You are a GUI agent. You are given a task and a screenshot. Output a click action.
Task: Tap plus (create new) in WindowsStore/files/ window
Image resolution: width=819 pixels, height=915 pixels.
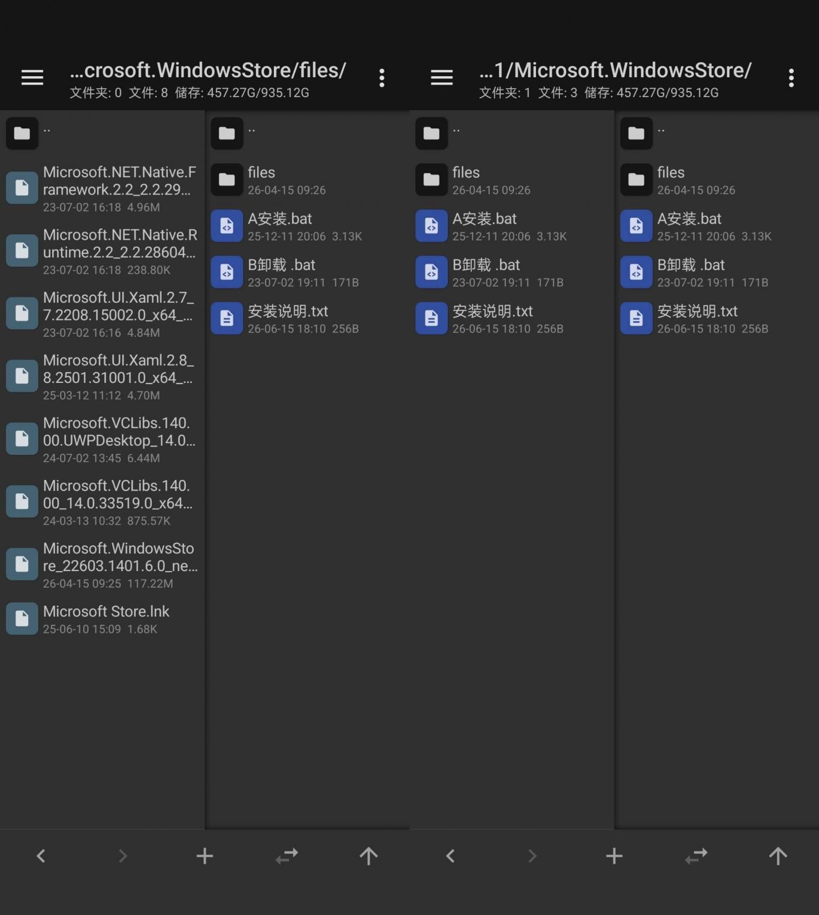pyautogui.click(x=204, y=856)
